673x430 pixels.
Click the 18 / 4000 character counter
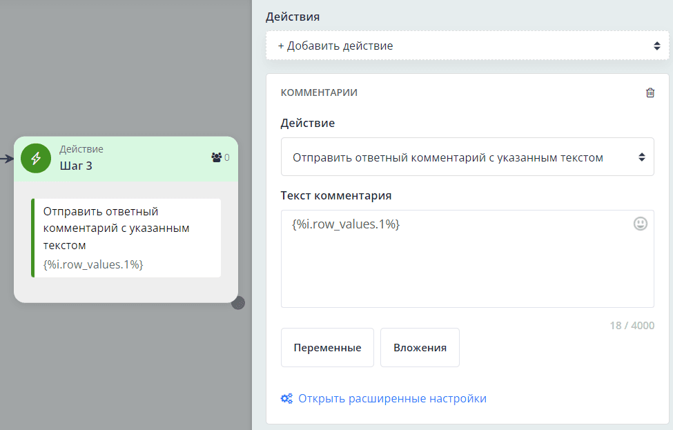tap(632, 325)
